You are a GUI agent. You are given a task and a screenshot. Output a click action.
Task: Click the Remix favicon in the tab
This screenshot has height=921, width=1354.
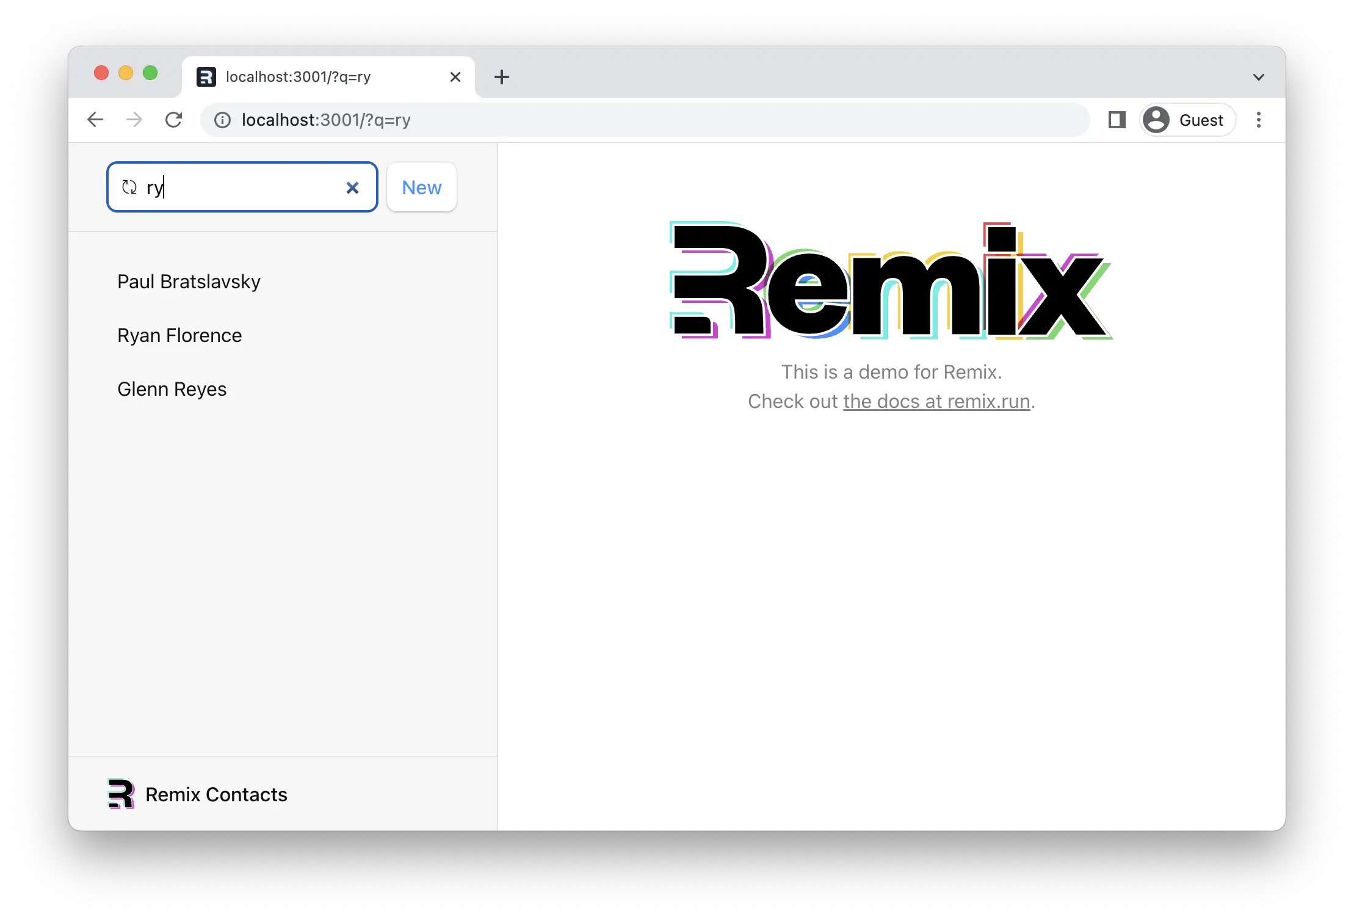(206, 77)
